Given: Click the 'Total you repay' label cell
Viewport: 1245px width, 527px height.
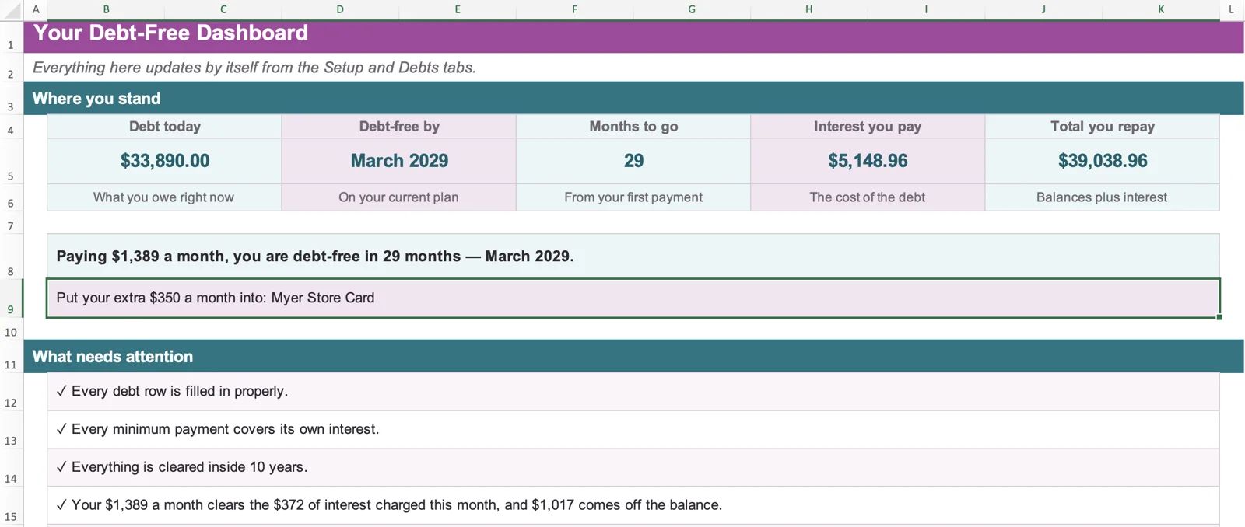Looking at the screenshot, I should pyautogui.click(x=1103, y=127).
